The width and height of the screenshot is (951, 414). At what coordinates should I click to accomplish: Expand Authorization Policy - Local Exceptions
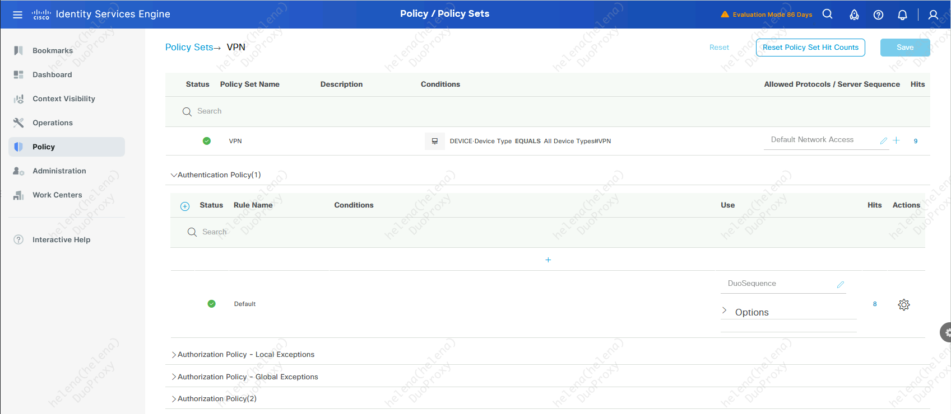pyautogui.click(x=174, y=355)
